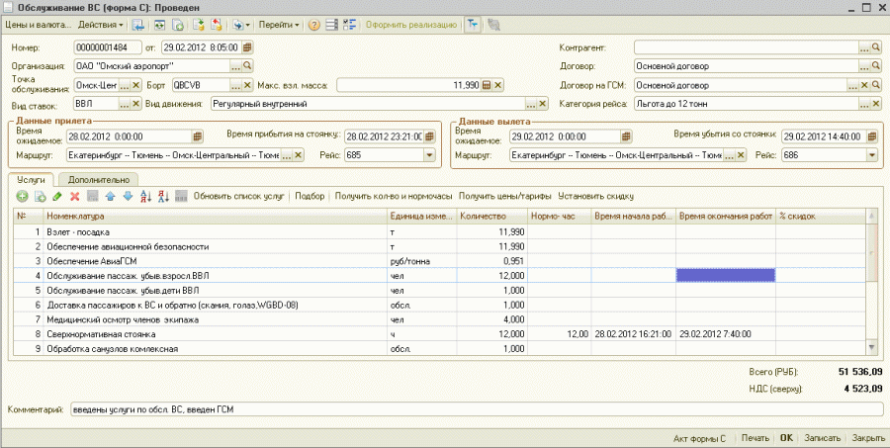
Task: Click the pencil edit row icon
Action: [x=57, y=197]
